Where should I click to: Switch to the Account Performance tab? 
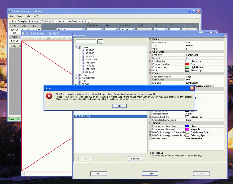[x=73, y=21]
